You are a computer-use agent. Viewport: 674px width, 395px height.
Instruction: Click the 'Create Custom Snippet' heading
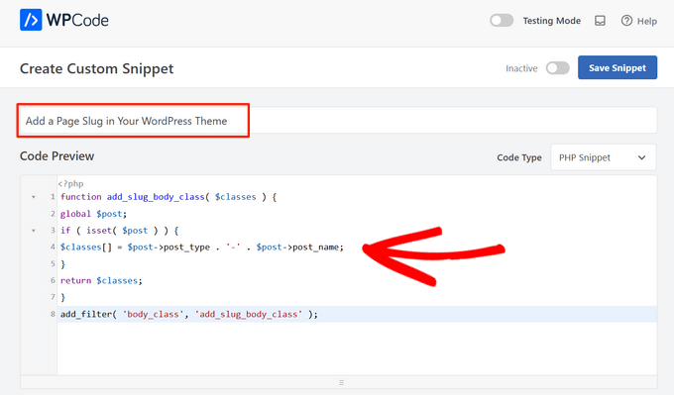(x=97, y=68)
